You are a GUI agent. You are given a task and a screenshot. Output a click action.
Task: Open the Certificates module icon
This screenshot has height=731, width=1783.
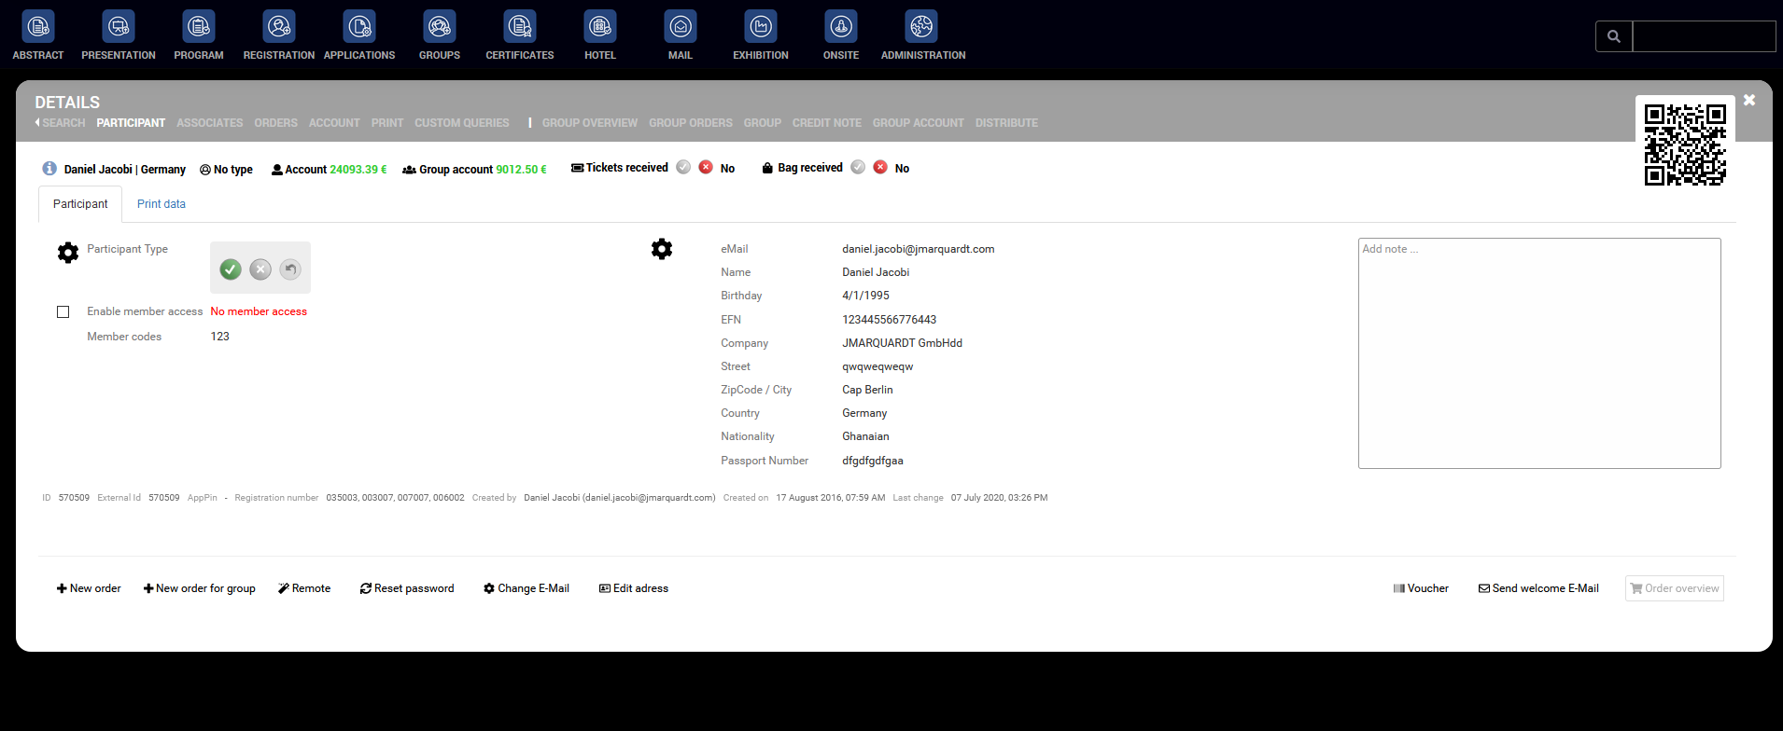[520, 27]
